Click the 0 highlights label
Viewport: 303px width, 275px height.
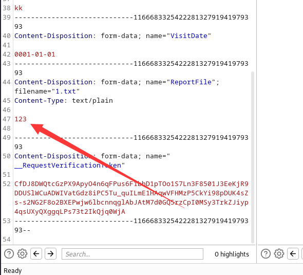232,254
